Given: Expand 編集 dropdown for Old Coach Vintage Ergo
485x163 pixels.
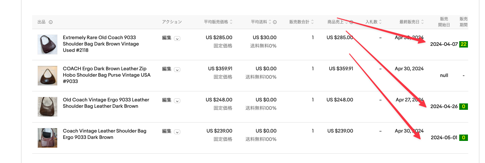Looking at the screenshot, I should pyautogui.click(x=177, y=100).
